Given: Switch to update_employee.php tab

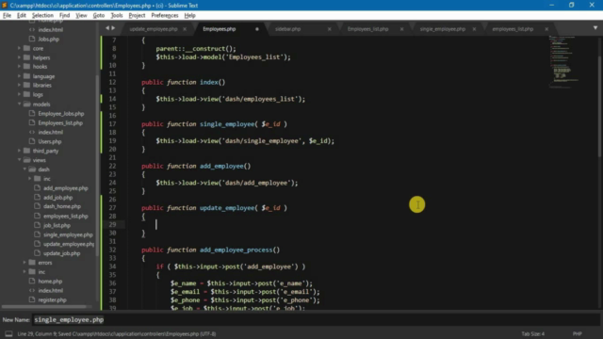Looking at the screenshot, I should coord(154,29).
